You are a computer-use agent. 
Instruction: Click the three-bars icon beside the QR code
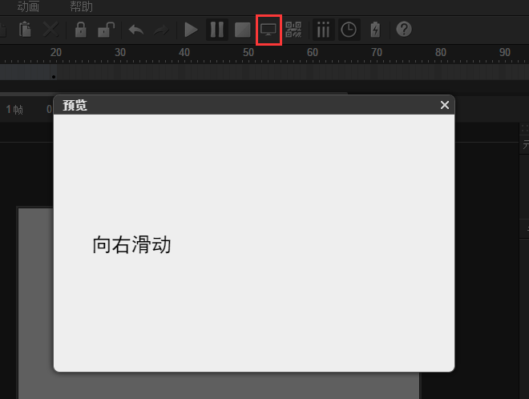pos(323,30)
